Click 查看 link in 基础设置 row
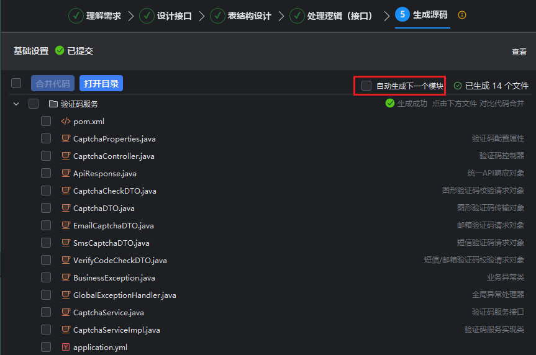536x355 pixels. (x=519, y=52)
